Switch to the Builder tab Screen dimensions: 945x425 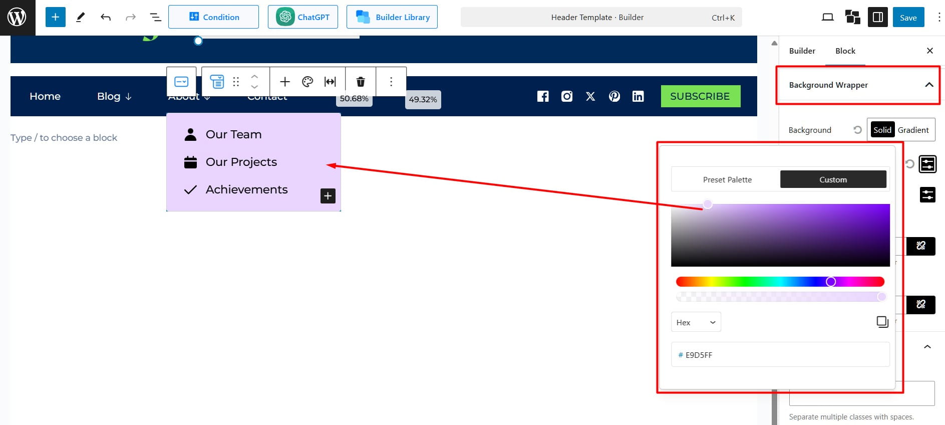(x=802, y=51)
